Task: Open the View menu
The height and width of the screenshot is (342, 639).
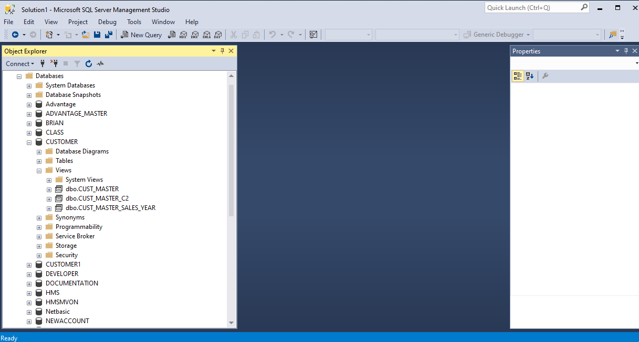Action: click(51, 22)
